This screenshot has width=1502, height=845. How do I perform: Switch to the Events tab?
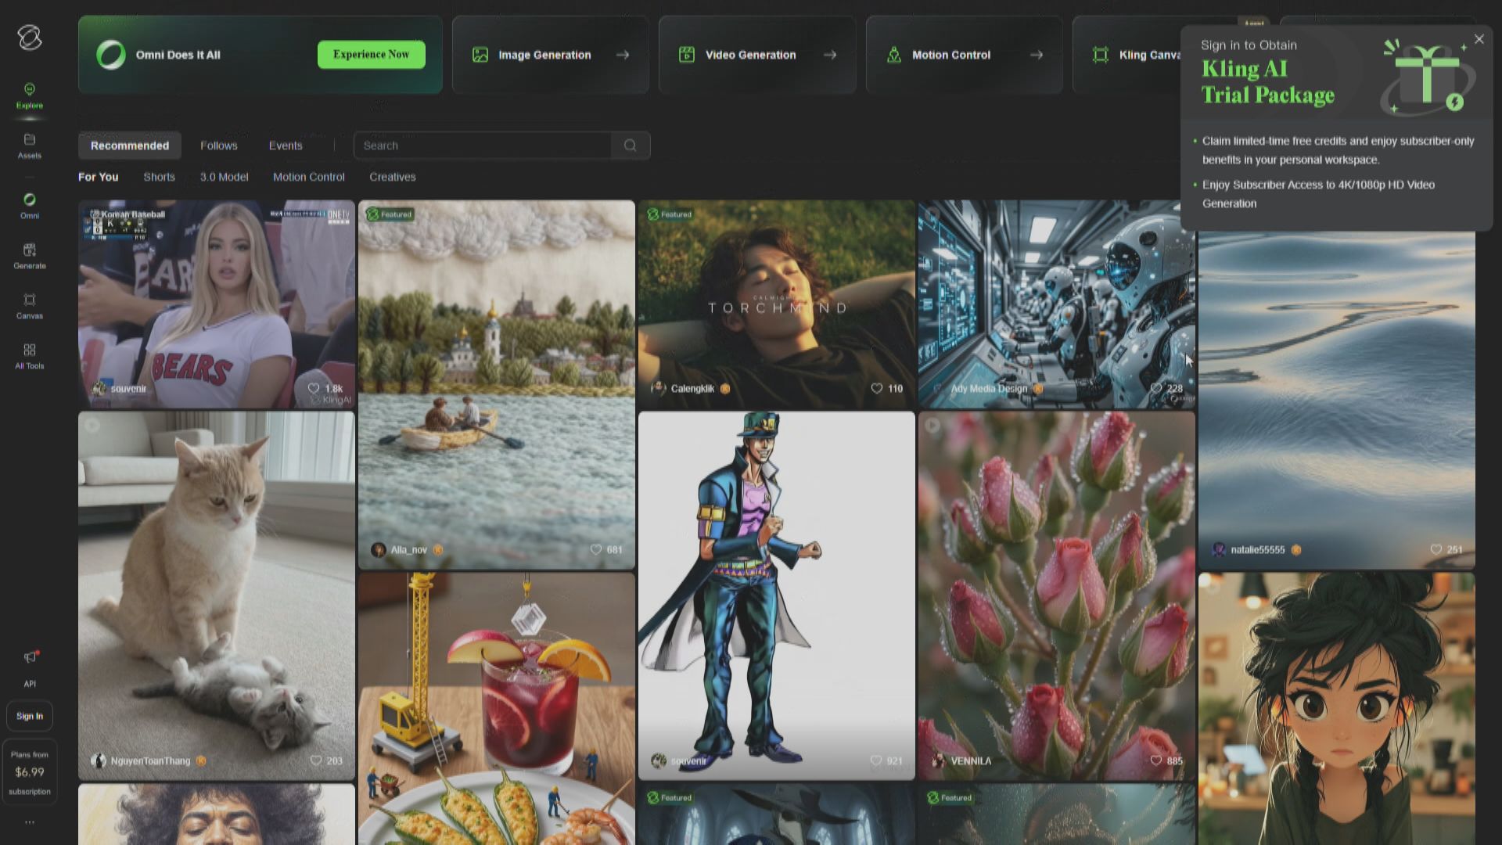(x=286, y=146)
